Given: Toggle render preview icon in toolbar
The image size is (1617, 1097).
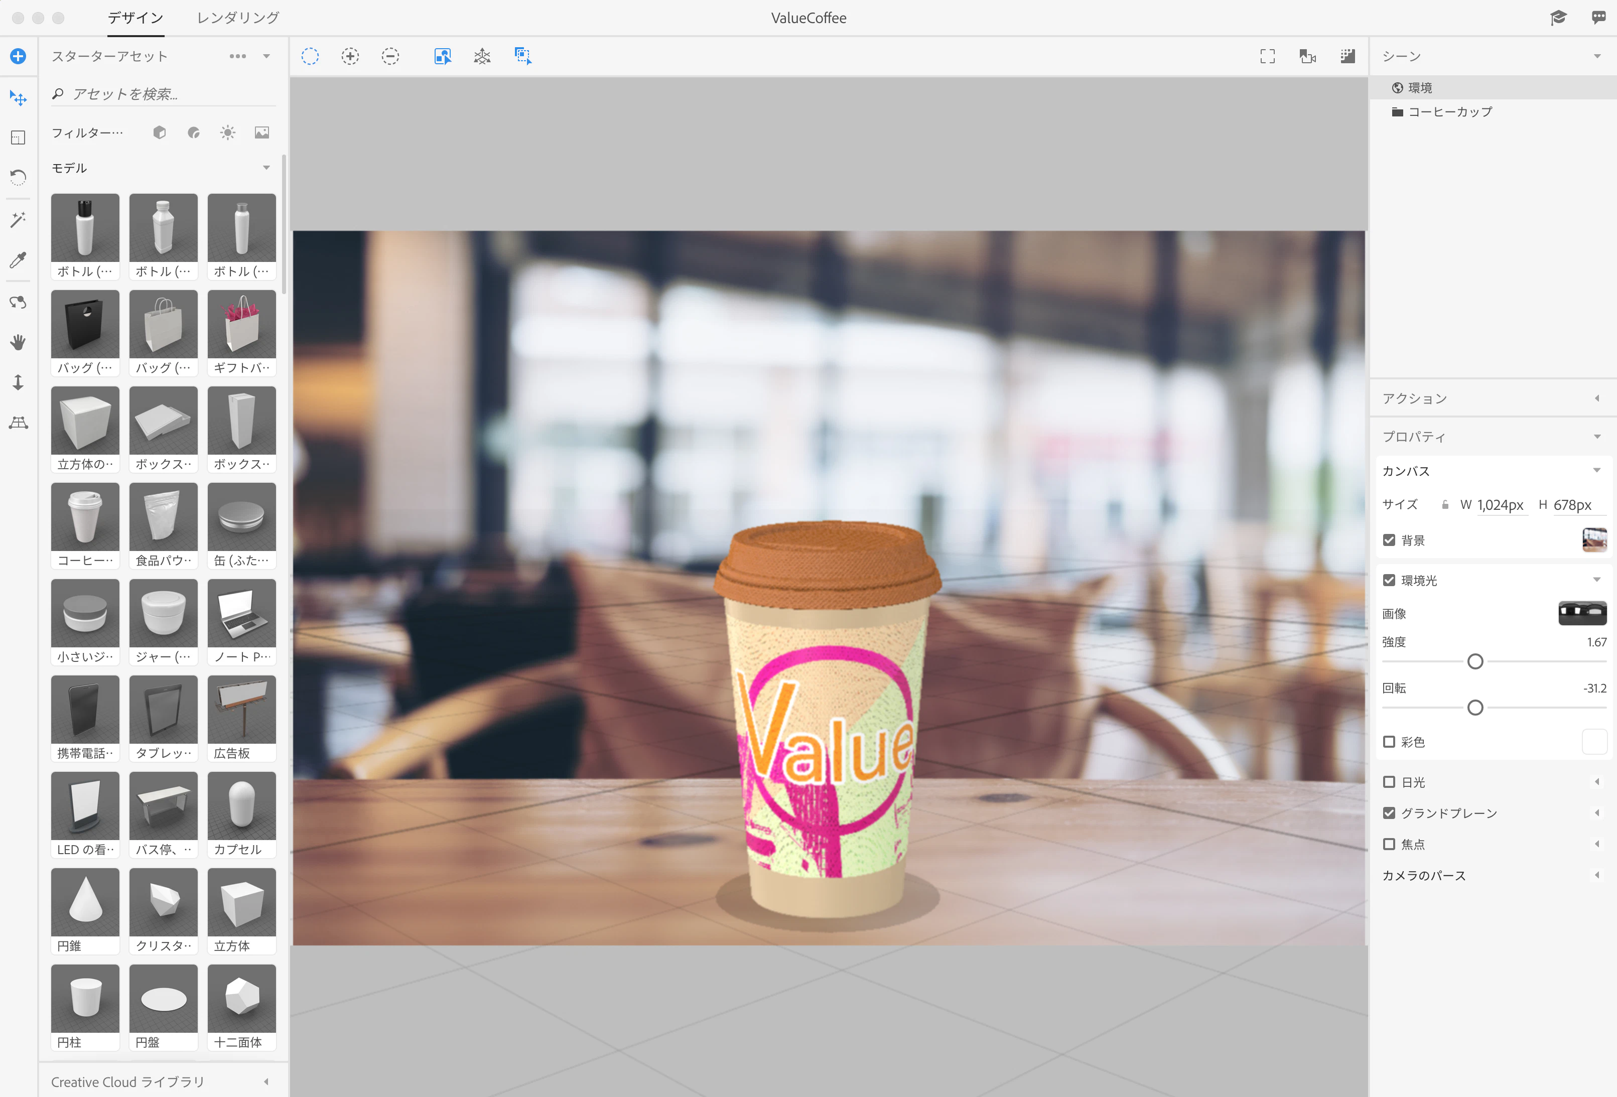Looking at the screenshot, I should [x=1347, y=56].
